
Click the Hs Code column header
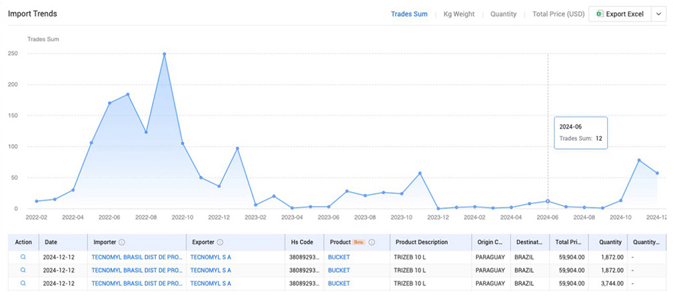302,243
